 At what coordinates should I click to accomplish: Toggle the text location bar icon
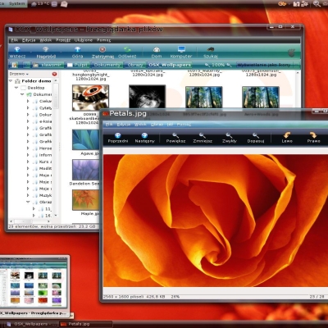click(14, 65)
